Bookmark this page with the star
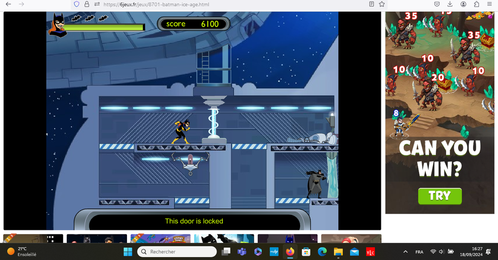This screenshot has width=498, height=260. (x=382, y=4)
